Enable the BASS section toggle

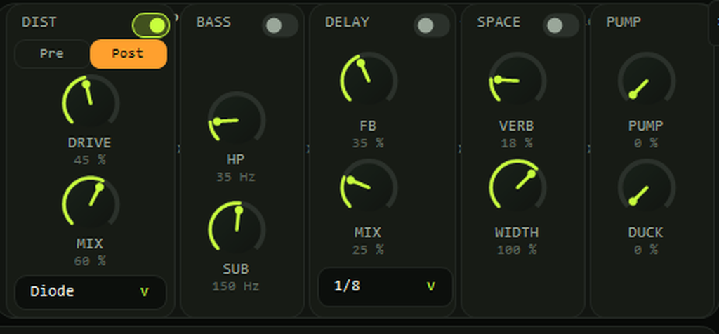pyautogui.click(x=280, y=25)
